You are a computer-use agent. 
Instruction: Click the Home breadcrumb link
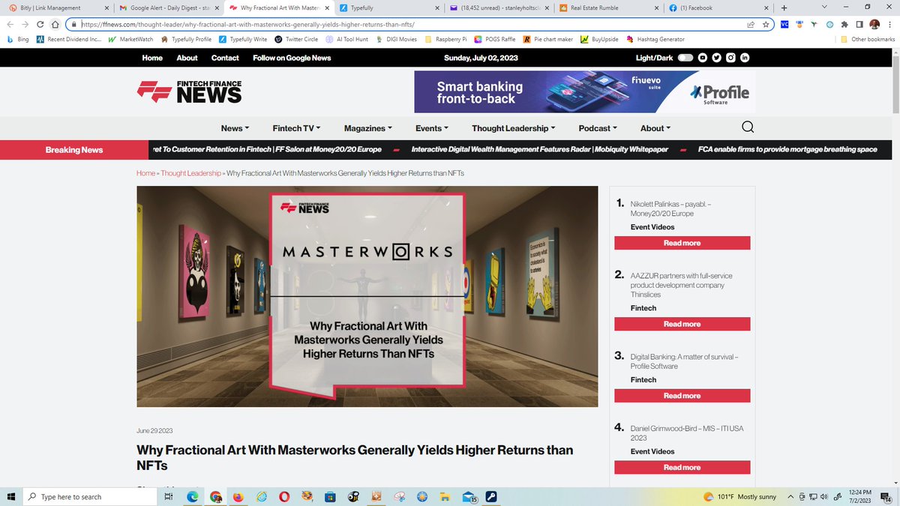[x=145, y=173]
